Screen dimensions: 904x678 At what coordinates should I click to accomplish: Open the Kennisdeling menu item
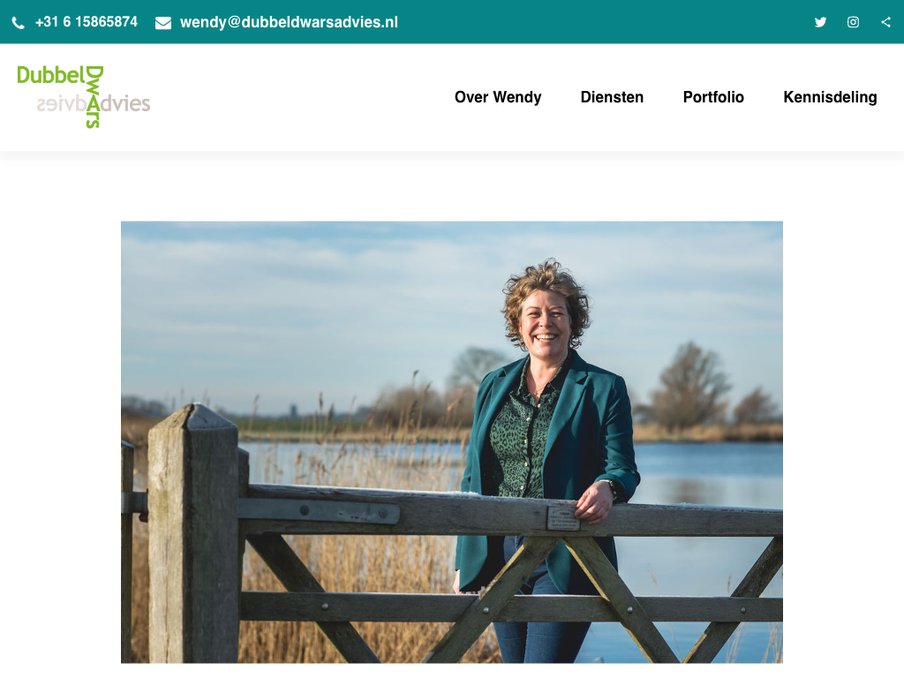pyautogui.click(x=830, y=97)
